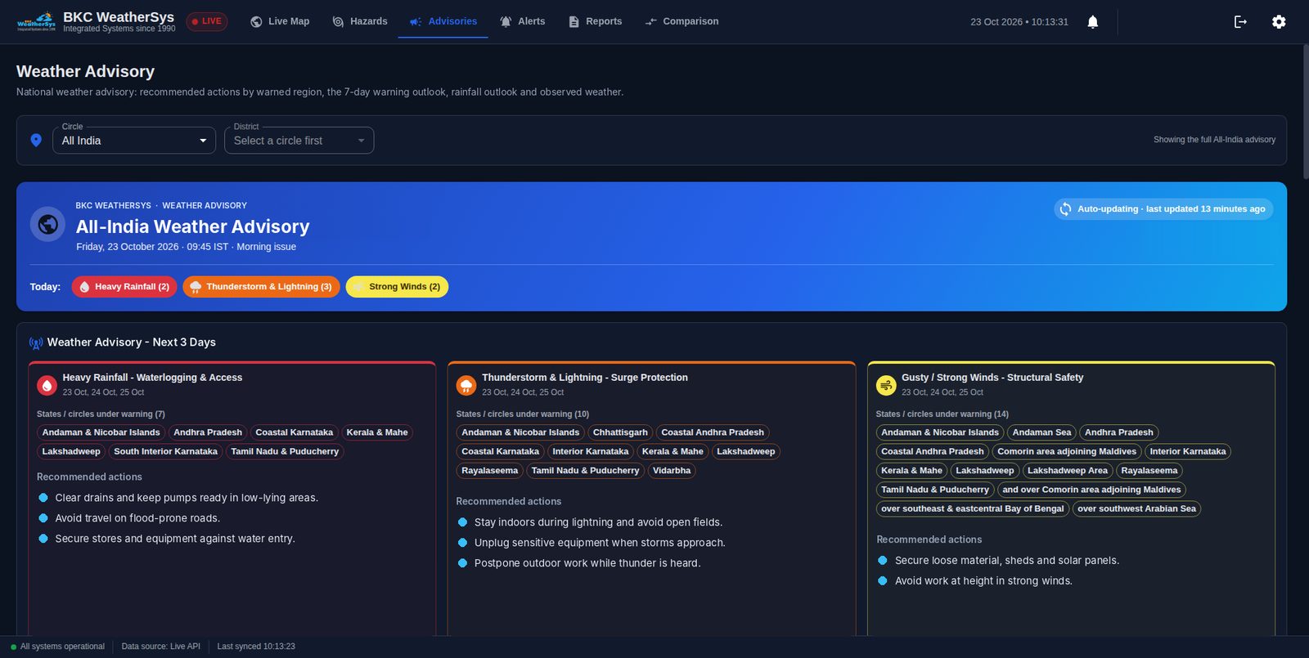Click the location pin icon beside Circle
1309x658 pixels.
tap(36, 141)
